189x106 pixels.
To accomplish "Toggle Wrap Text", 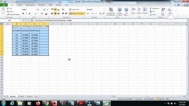I will tap(74, 9).
